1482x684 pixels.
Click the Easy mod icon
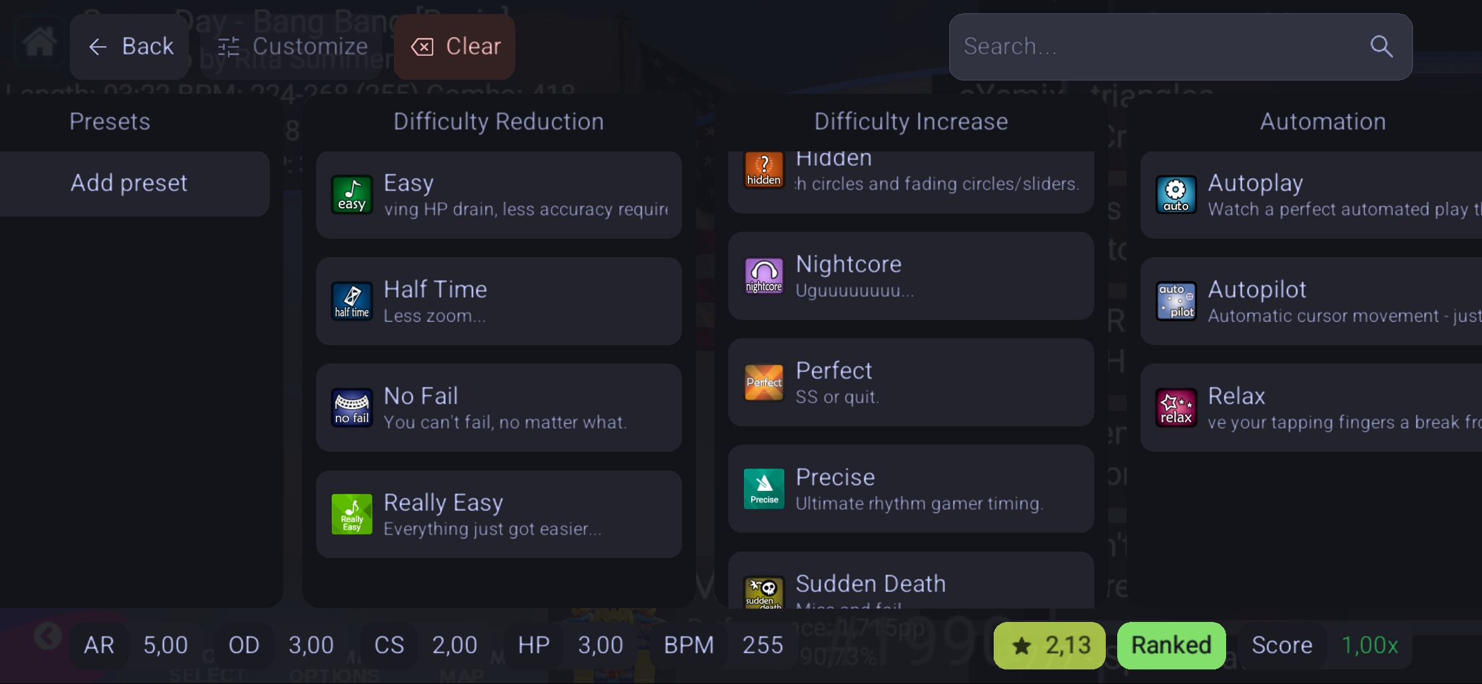tap(351, 195)
